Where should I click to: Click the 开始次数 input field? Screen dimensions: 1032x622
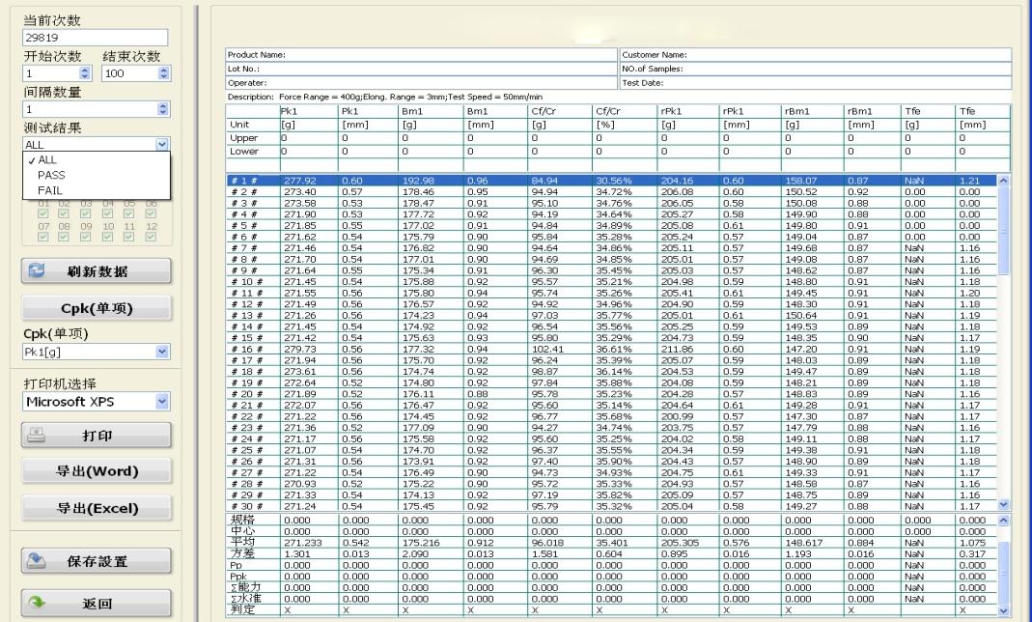tap(50, 73)
